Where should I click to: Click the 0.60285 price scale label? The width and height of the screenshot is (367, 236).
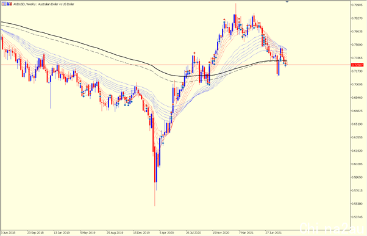point(357,164)
